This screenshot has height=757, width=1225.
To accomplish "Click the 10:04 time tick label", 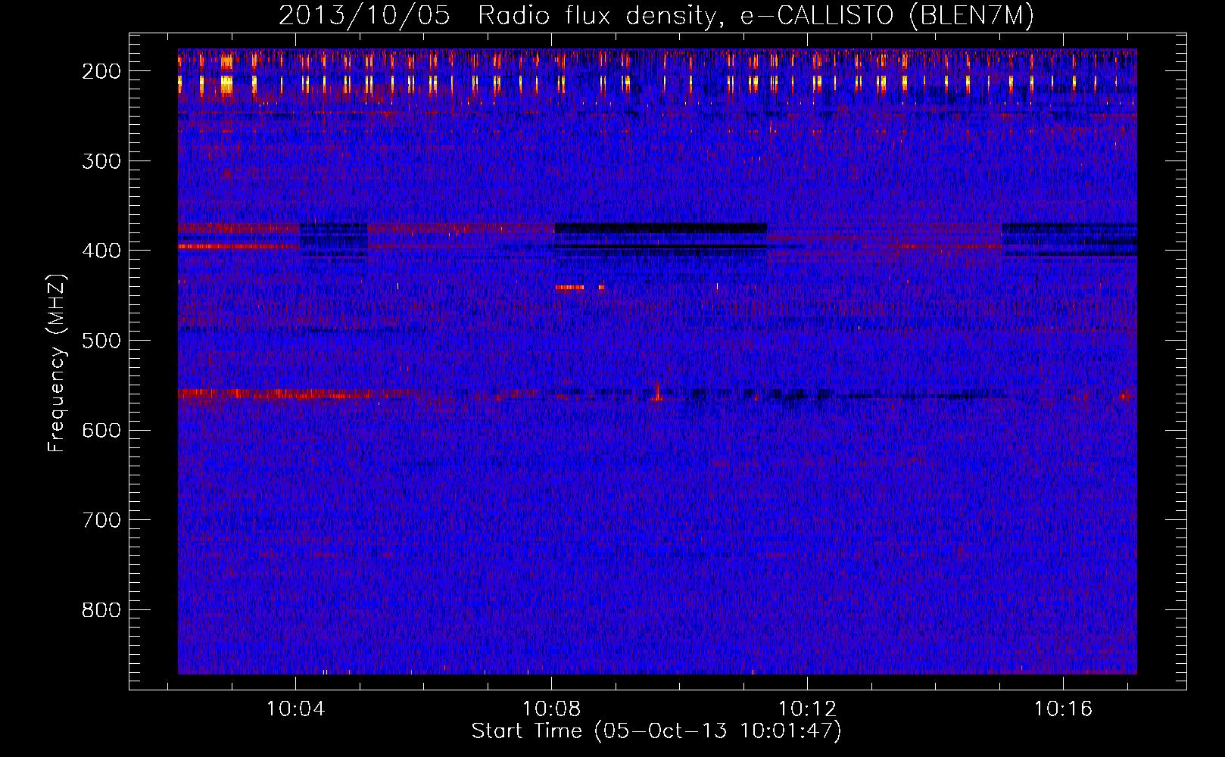I will tap(296, 709).
